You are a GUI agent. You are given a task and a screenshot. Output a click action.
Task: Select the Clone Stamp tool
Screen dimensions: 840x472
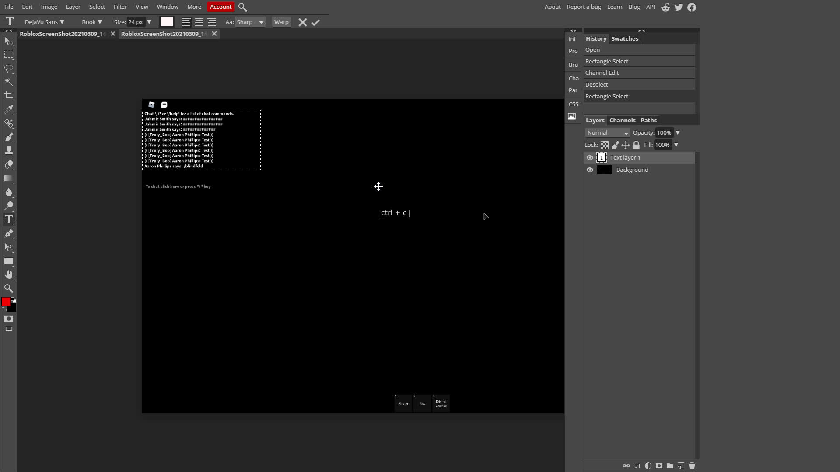(x=9, y=151)
